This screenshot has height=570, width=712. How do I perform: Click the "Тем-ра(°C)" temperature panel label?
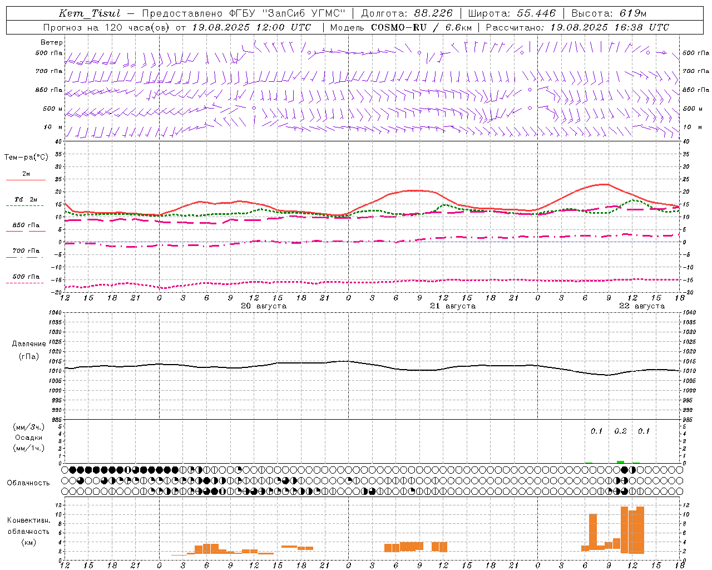[26, 158]
